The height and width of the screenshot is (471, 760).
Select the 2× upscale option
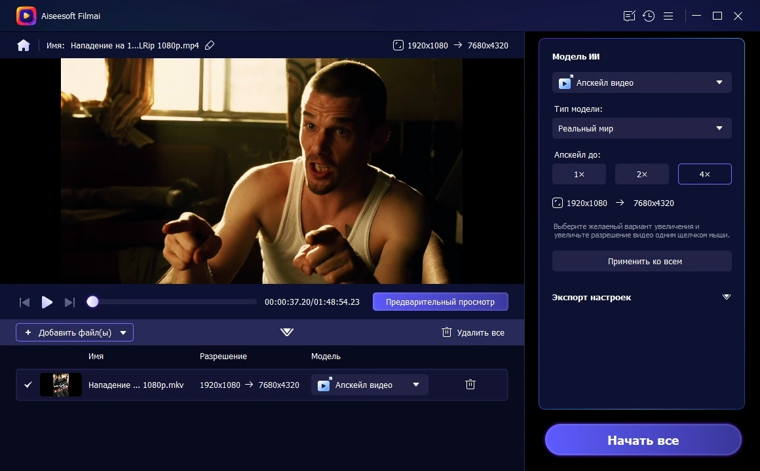(x=641, y=174)
